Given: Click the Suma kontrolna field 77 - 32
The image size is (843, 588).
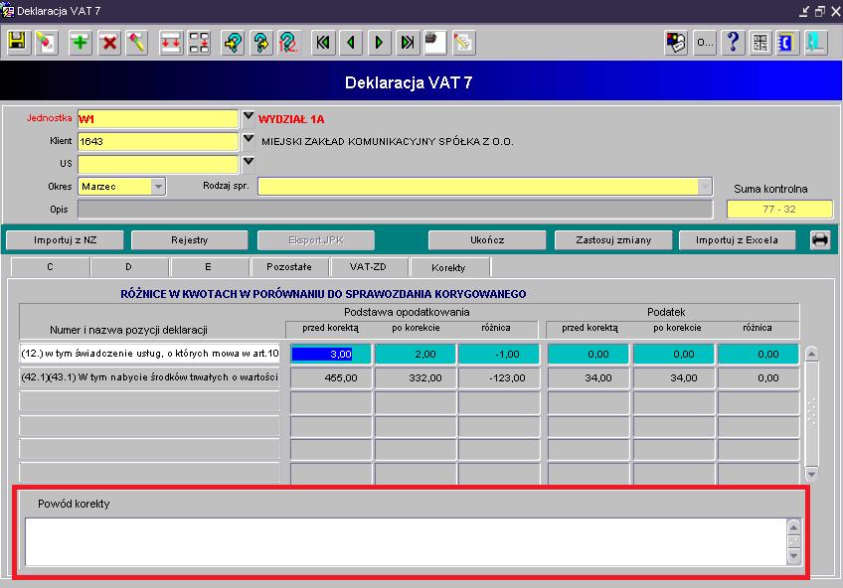Looking at the screenshot, I should click(779, 209).
